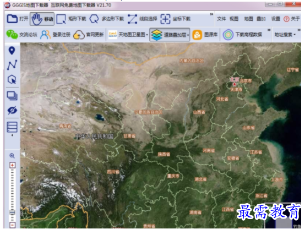Select the polyline path drawing tool
Image resolution: width=305 pixels, height=229 pixels.
(12, 65)
